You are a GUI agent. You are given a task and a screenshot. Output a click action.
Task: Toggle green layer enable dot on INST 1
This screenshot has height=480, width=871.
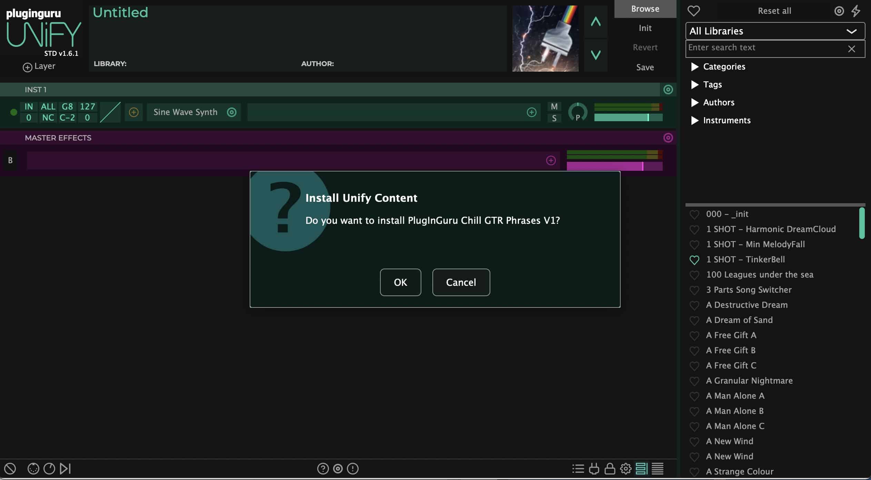(x=14, y=112)
